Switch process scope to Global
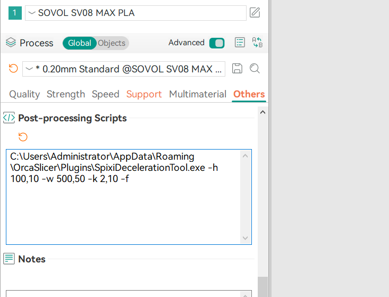389x297 pixels. point(79,43)
